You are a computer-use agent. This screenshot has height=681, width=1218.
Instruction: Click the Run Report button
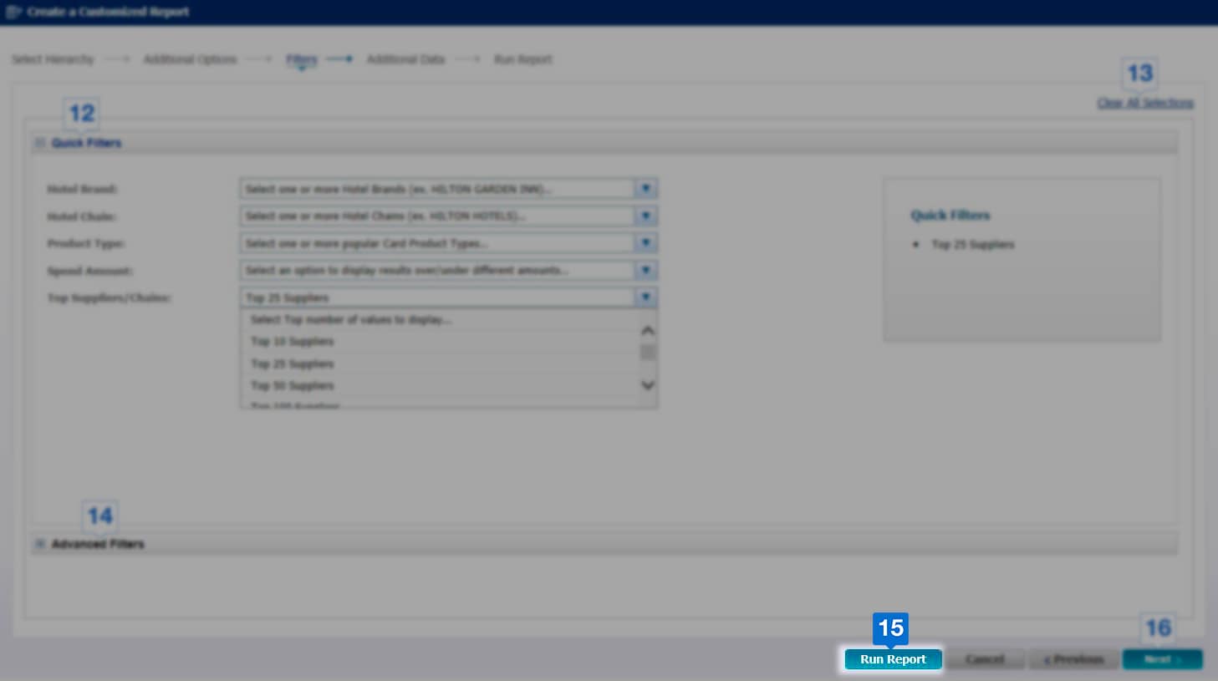pos(893,659)
